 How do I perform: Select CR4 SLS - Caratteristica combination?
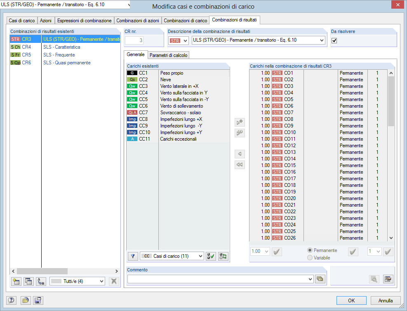coord(65,47)
